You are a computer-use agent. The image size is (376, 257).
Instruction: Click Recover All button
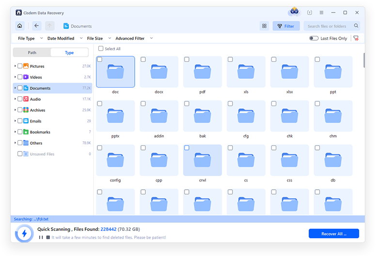[334, 234]
